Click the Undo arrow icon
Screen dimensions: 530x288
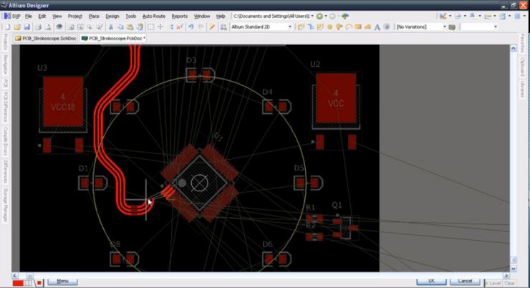(191, 27)
